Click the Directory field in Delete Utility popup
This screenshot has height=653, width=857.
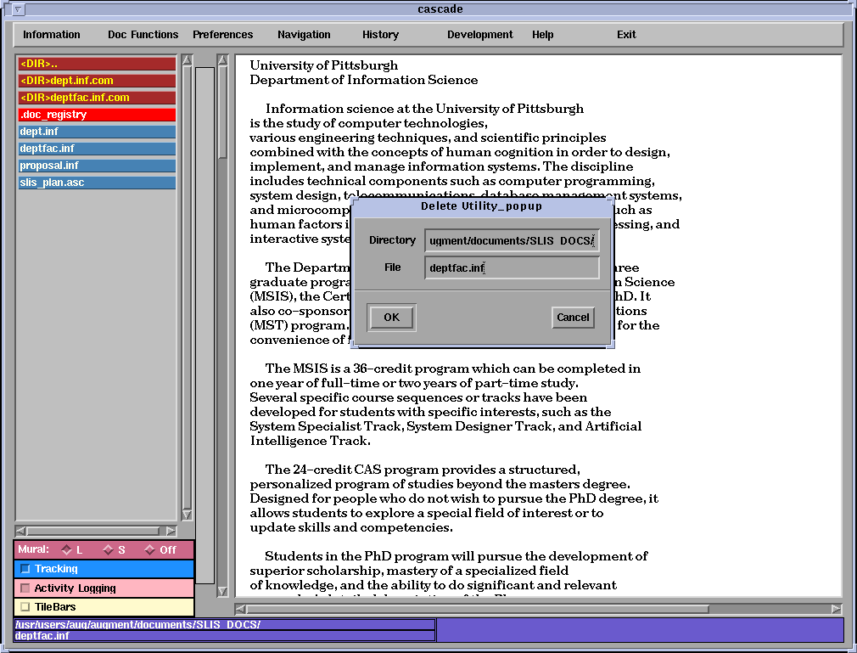tap(512, 240)
